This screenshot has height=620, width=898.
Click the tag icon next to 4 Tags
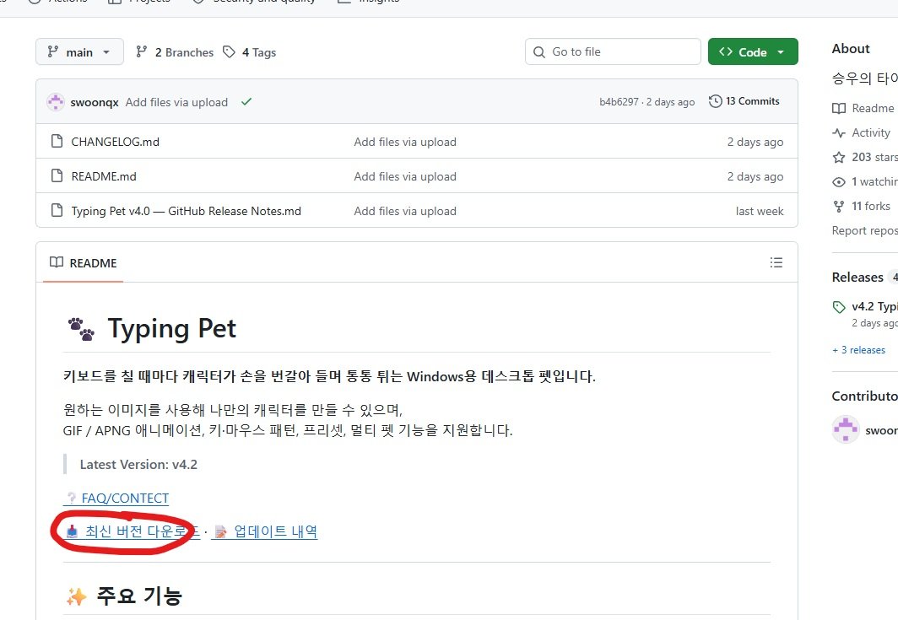pos(229,52)
